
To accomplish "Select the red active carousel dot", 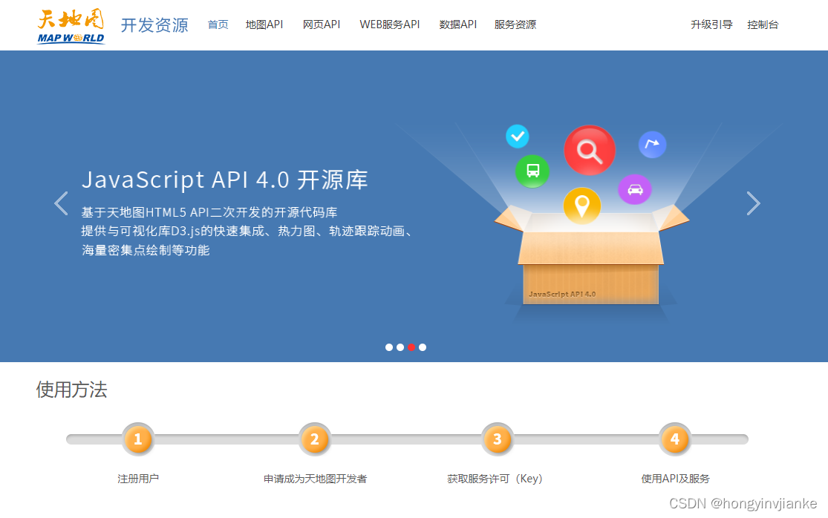I will click(411, 347).
